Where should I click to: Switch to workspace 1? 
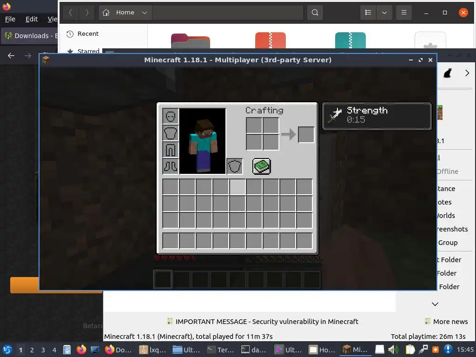pos(20,350)
